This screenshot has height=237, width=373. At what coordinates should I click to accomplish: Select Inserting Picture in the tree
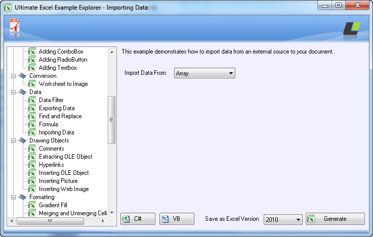pos(58,181)
